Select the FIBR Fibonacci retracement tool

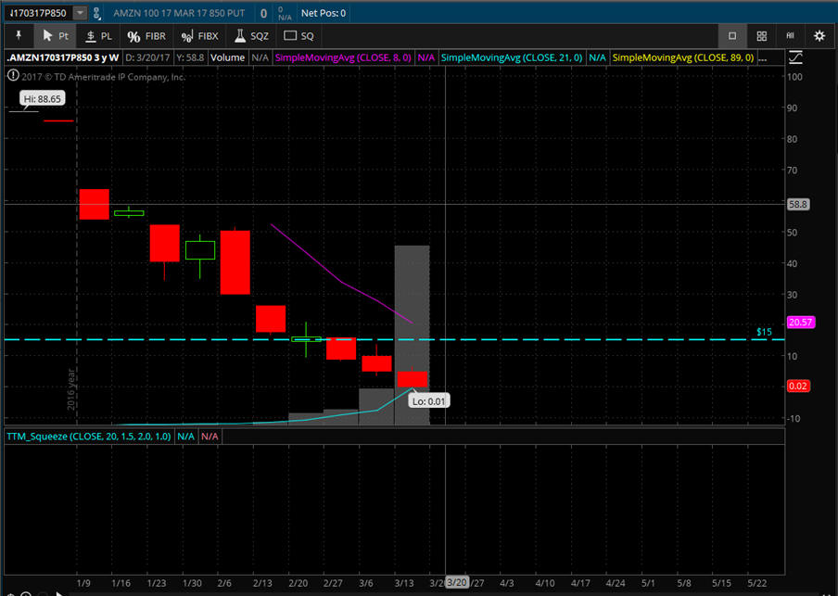146,35
